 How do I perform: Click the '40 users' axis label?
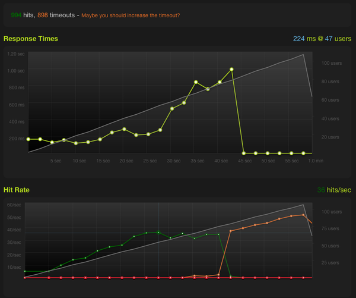click(330, 118)
